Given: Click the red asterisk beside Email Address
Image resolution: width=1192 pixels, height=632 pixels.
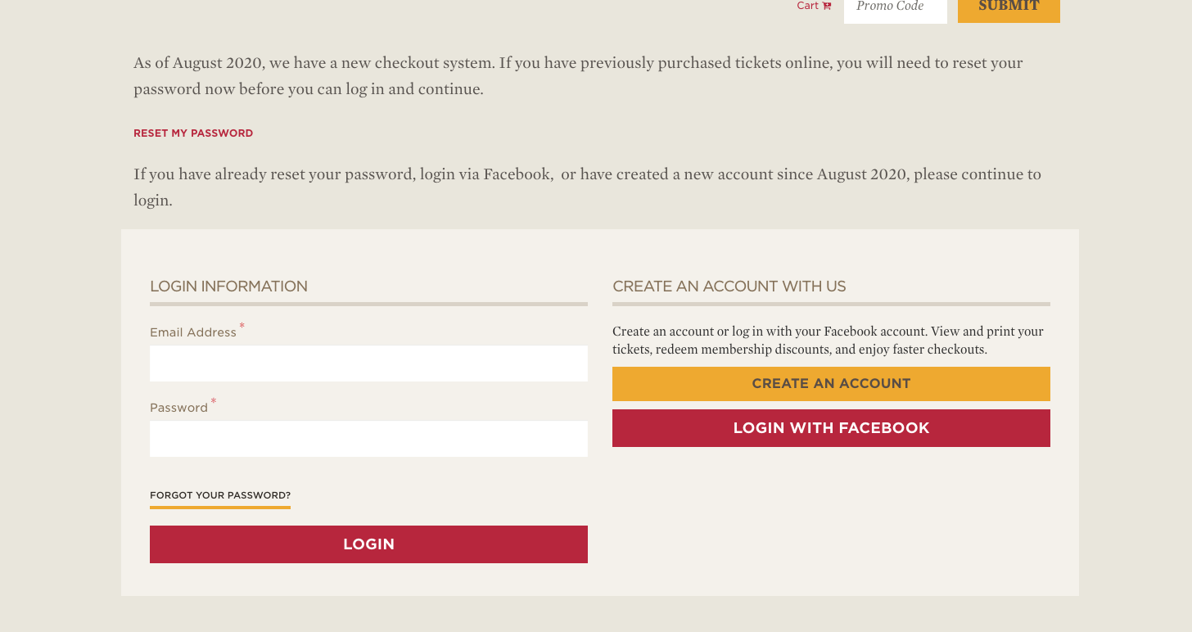Looking at the screenshot, I should coord(242,327).
